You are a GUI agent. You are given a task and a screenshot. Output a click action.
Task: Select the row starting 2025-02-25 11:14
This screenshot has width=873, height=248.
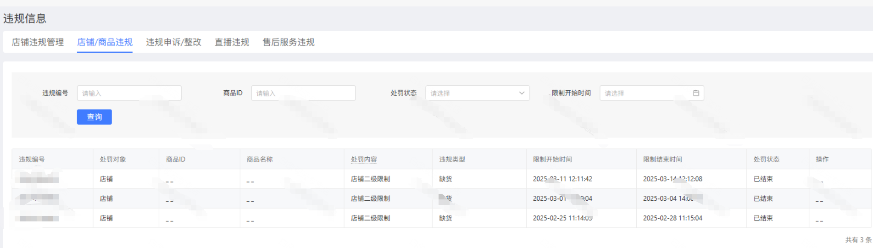562,218
